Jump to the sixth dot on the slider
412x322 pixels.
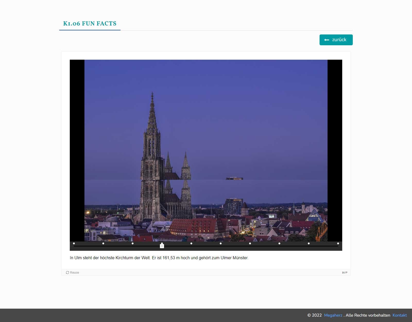pyautogui.click(x=221, y=243)
